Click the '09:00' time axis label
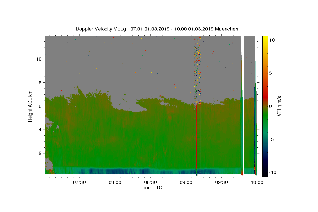The width and height of the screenshot is (318, 212). (186, 182)
